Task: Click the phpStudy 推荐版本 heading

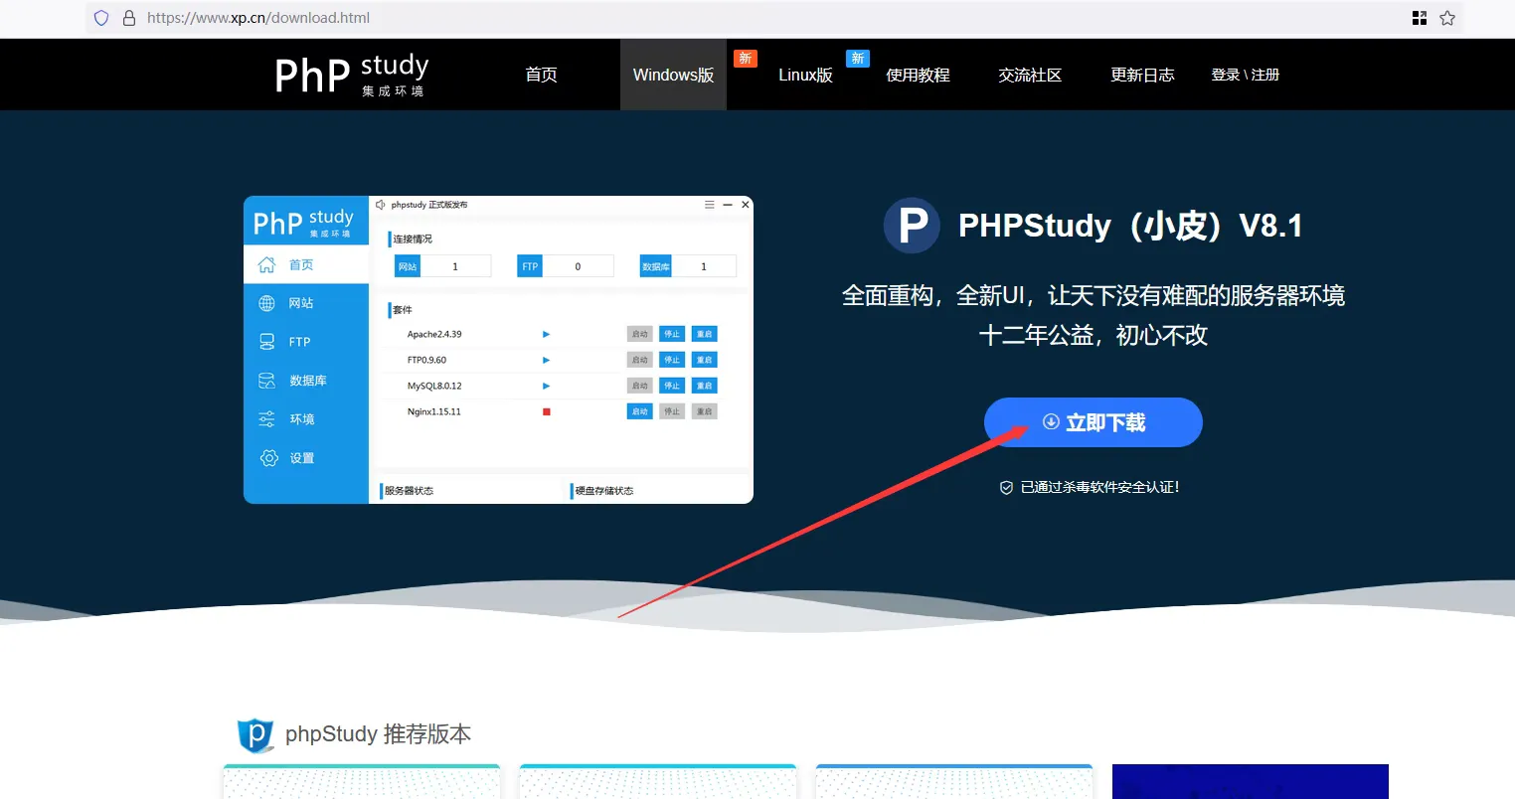Action: 378,734
